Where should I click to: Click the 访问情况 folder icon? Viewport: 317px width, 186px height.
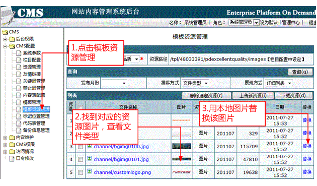(x=12, y=152)
